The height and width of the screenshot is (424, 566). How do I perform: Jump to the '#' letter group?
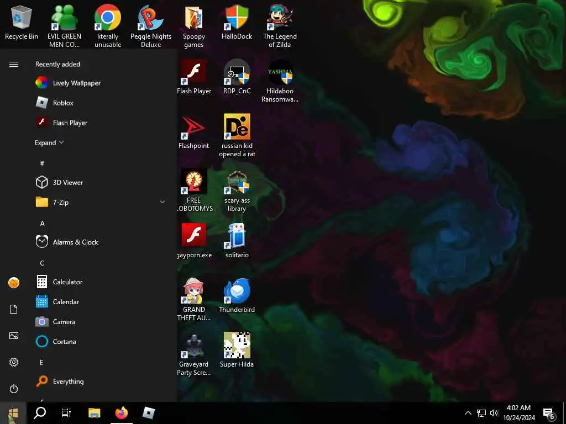click(x=42, y=163)
